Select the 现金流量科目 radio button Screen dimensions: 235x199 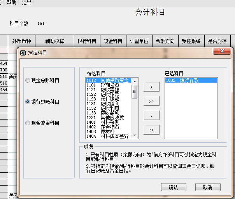pos(27,123)
